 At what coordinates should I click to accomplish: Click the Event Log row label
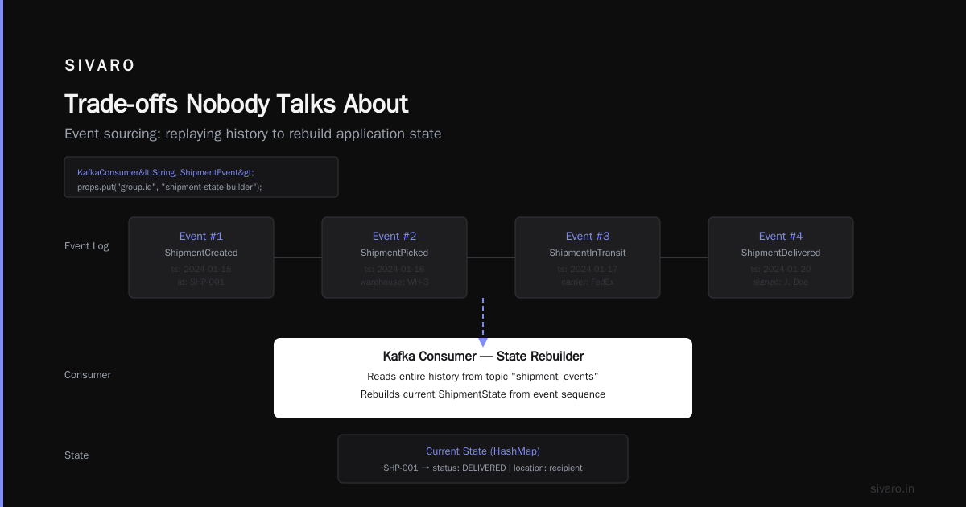pos(86,246)
